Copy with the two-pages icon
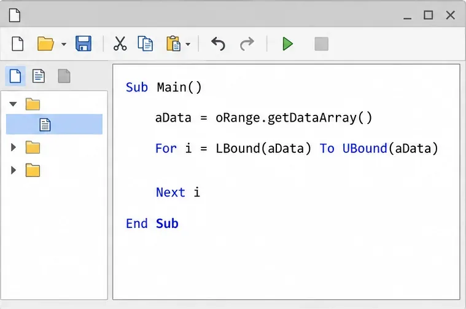The height and width of the screenshot is (309, 466). [146, 44]
